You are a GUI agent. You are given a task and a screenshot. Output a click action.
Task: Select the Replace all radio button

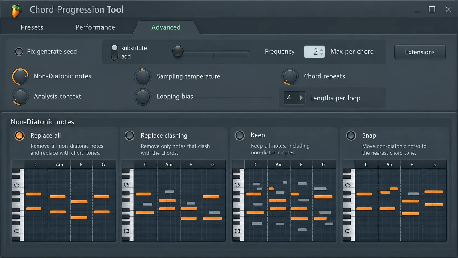[19, 135]
